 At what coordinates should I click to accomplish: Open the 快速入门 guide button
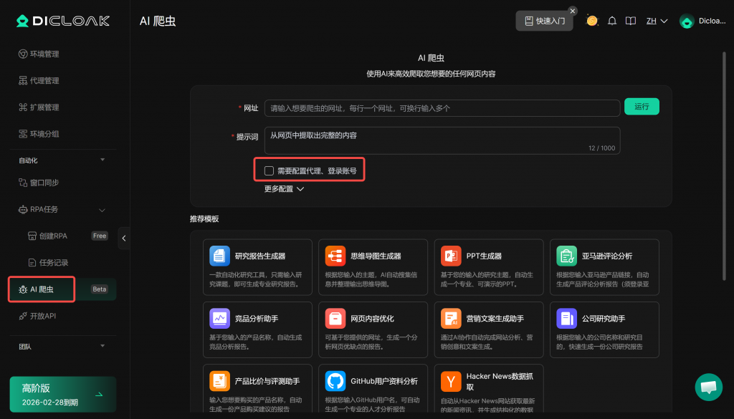[544, 21]
